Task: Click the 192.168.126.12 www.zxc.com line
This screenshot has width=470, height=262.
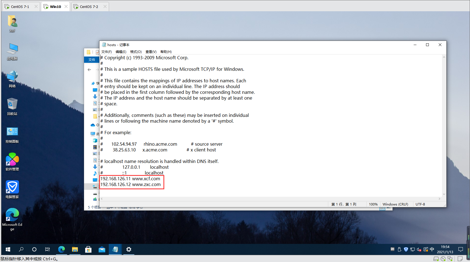Action: tap(130, 184)
